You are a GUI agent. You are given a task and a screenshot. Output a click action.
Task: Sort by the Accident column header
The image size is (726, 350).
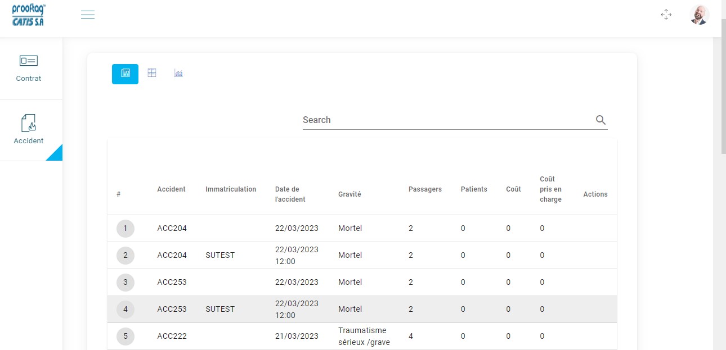click(x=171, y=189)
